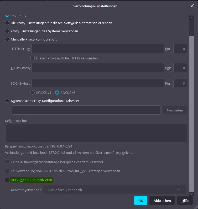Viewport: 198px width, 209px height.
Task: Choose 'Manuelle Proxy-Konfiguration' radio button
Action: coord(7,39)
